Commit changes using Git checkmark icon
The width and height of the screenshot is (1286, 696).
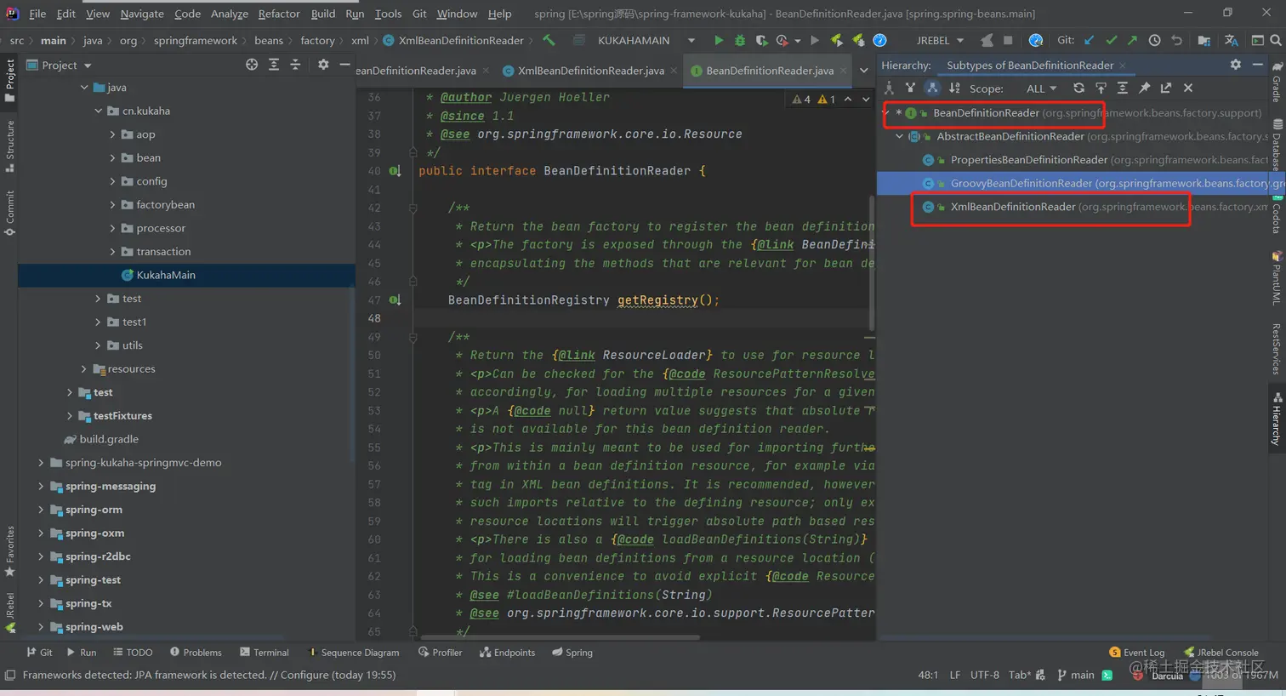click(1111, 40)
